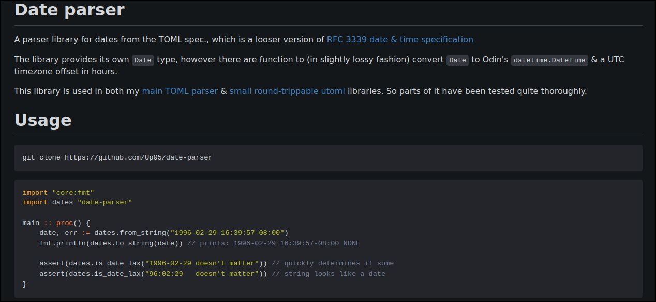656x302 pixels.
Task: Open the small round-trippable utoml link
Action: (x=287, y=91)
